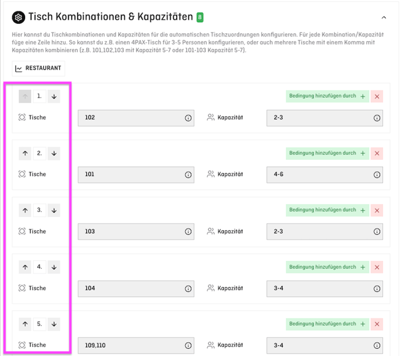
Task: Click the Kapazität label in row 4
Action: [230, 288]
